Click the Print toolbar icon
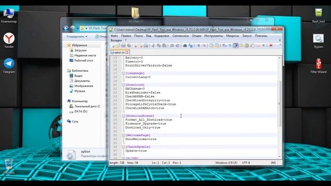Image resolution: width=331 pixels, height=186 pixels. point(146,45)
